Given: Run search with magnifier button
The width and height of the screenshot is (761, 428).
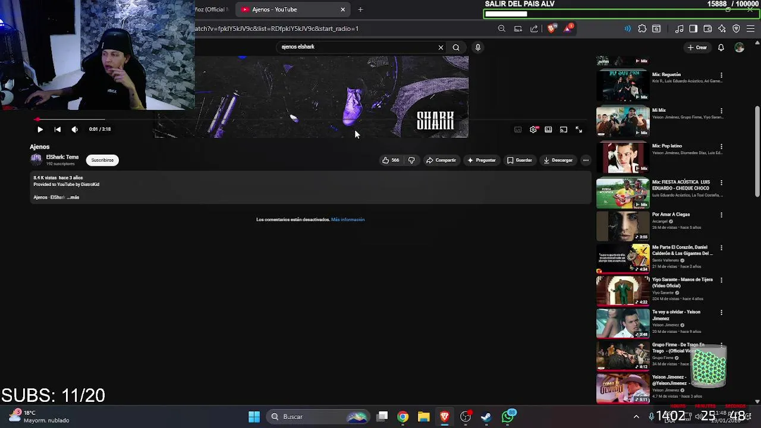Looking at the screenshot, I should tap(456, 47).
